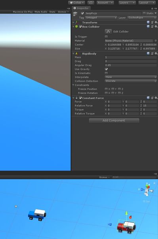158x239 pixels.
Task: Open the Layout dropdown
Action: (x=147, y=3)
